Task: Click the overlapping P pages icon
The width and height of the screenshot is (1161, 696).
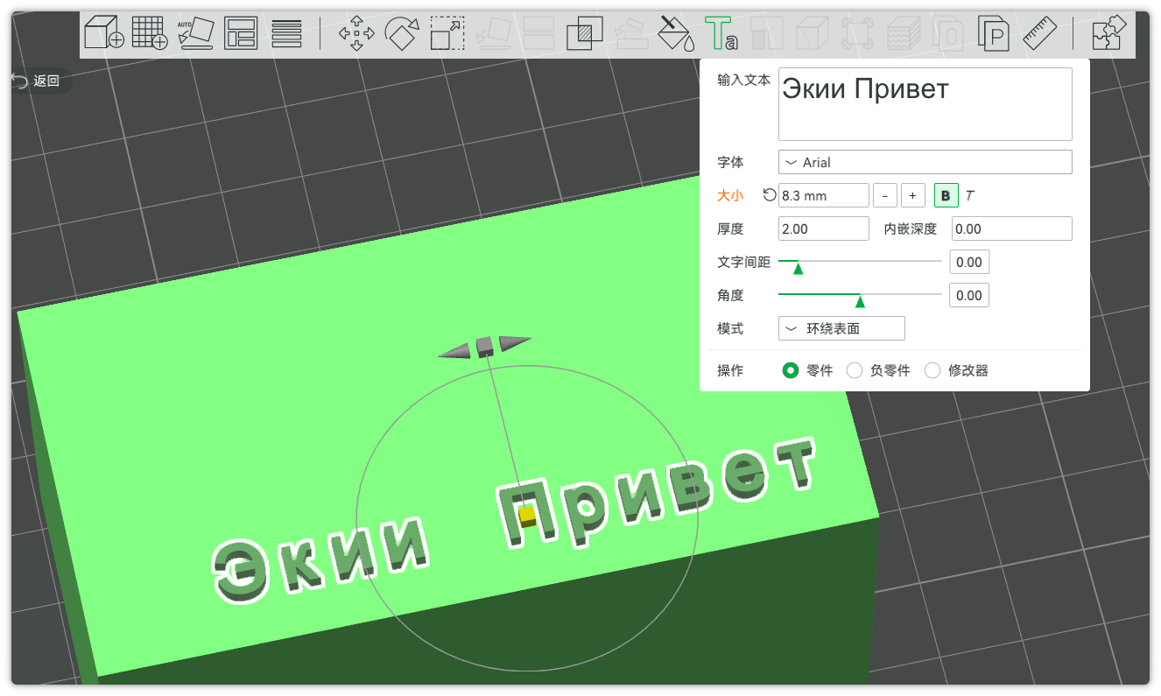Action: (994, 34)
